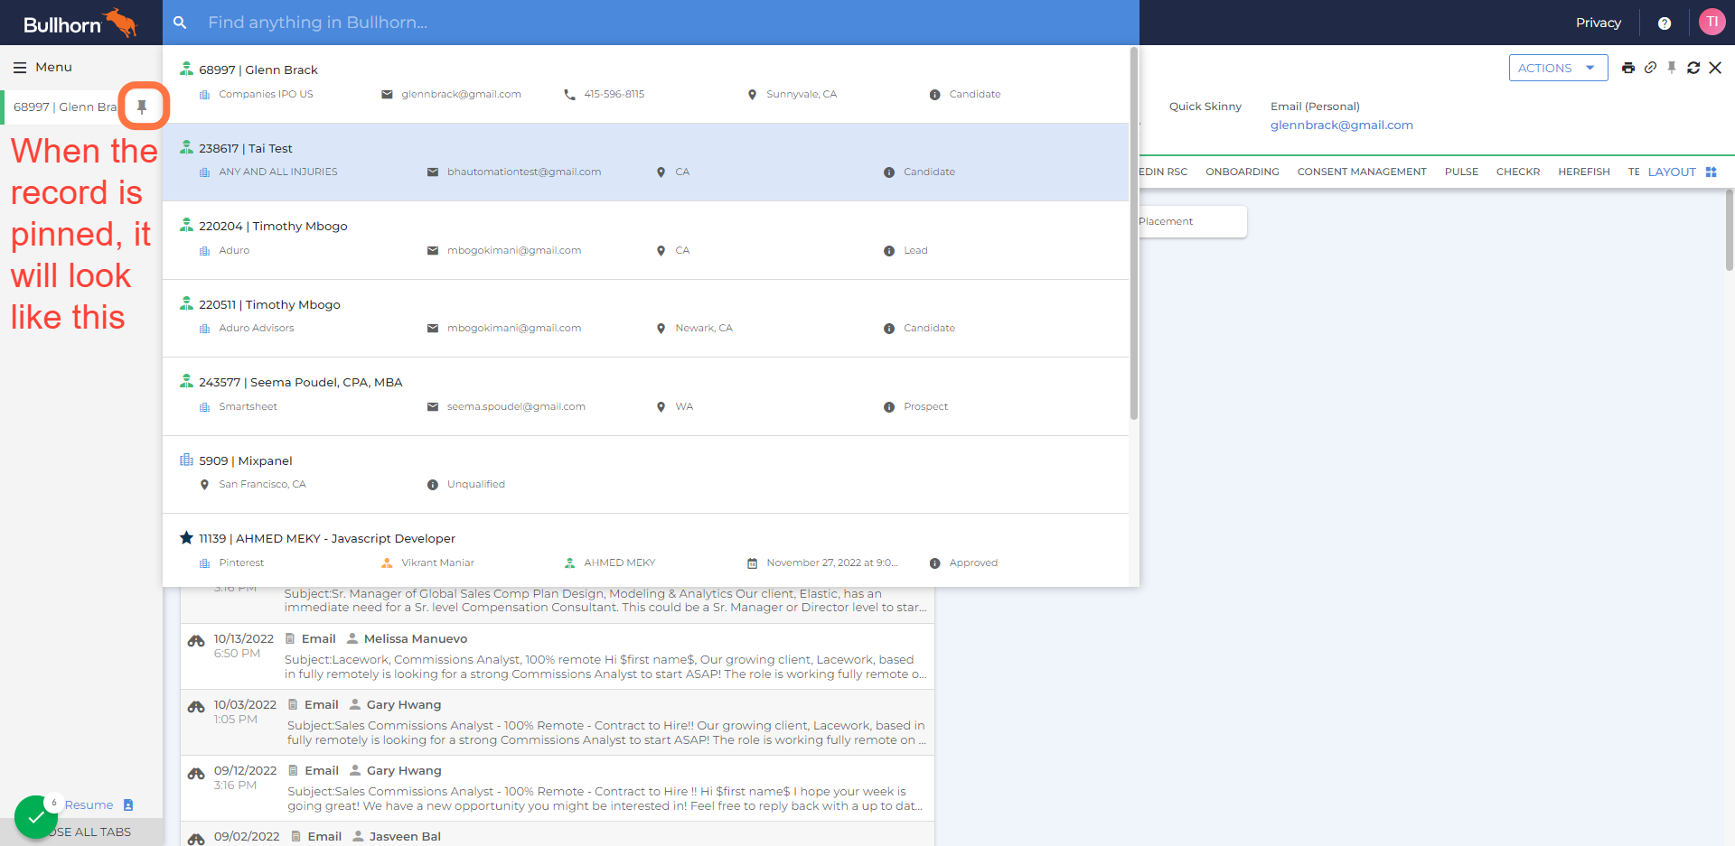Screen dimensions: 1735x846
Task: Click the Resume link
Action: 89,804
